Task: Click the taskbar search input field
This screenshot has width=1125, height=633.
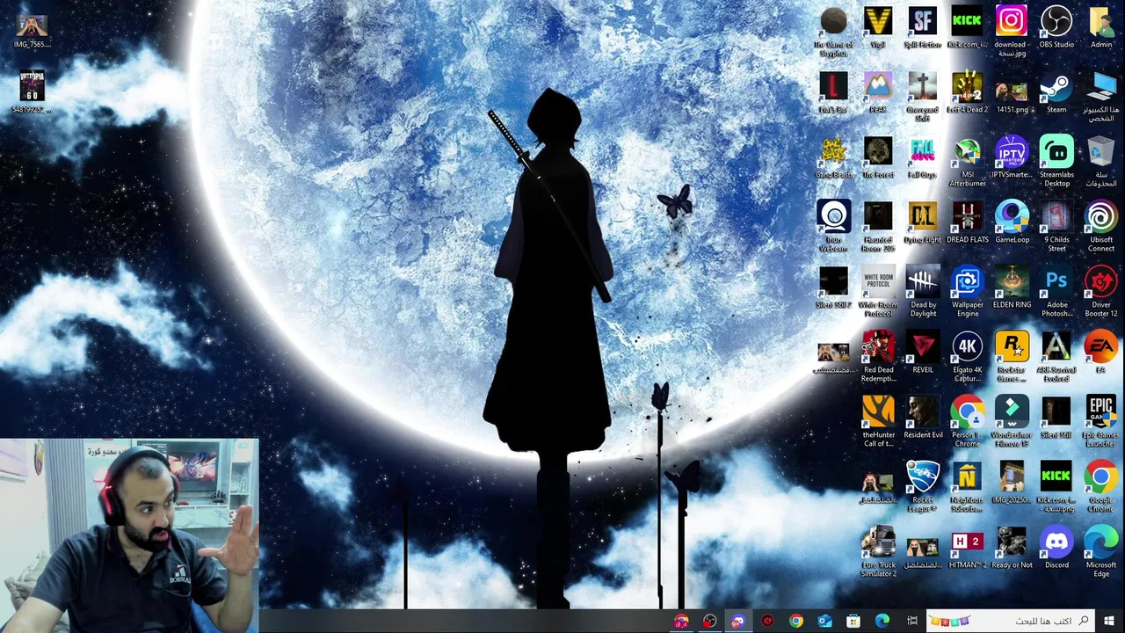Action: pyautogui.click(x=1010, y=621)
